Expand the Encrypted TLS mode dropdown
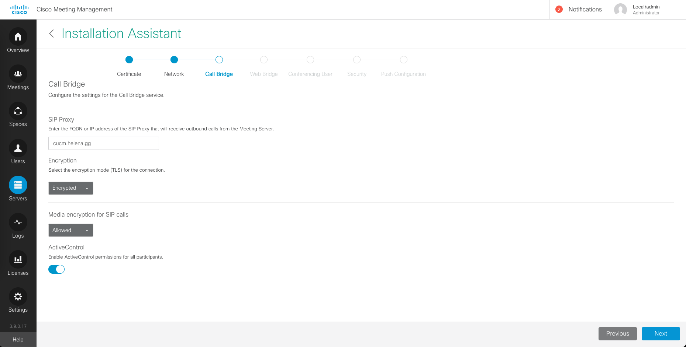Image resolution: width=686 pixels, height=347 pixels. click(x=71, y=188)
